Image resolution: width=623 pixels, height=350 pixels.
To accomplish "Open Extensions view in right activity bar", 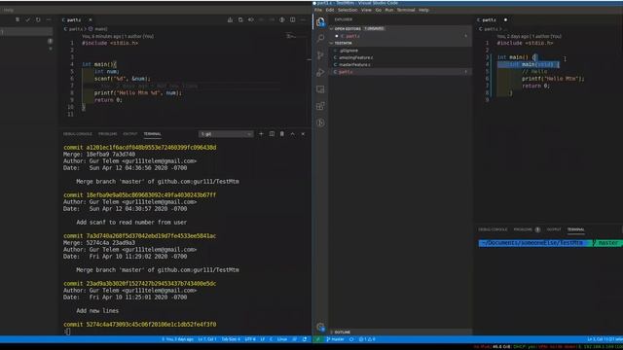I will point(320,106).
